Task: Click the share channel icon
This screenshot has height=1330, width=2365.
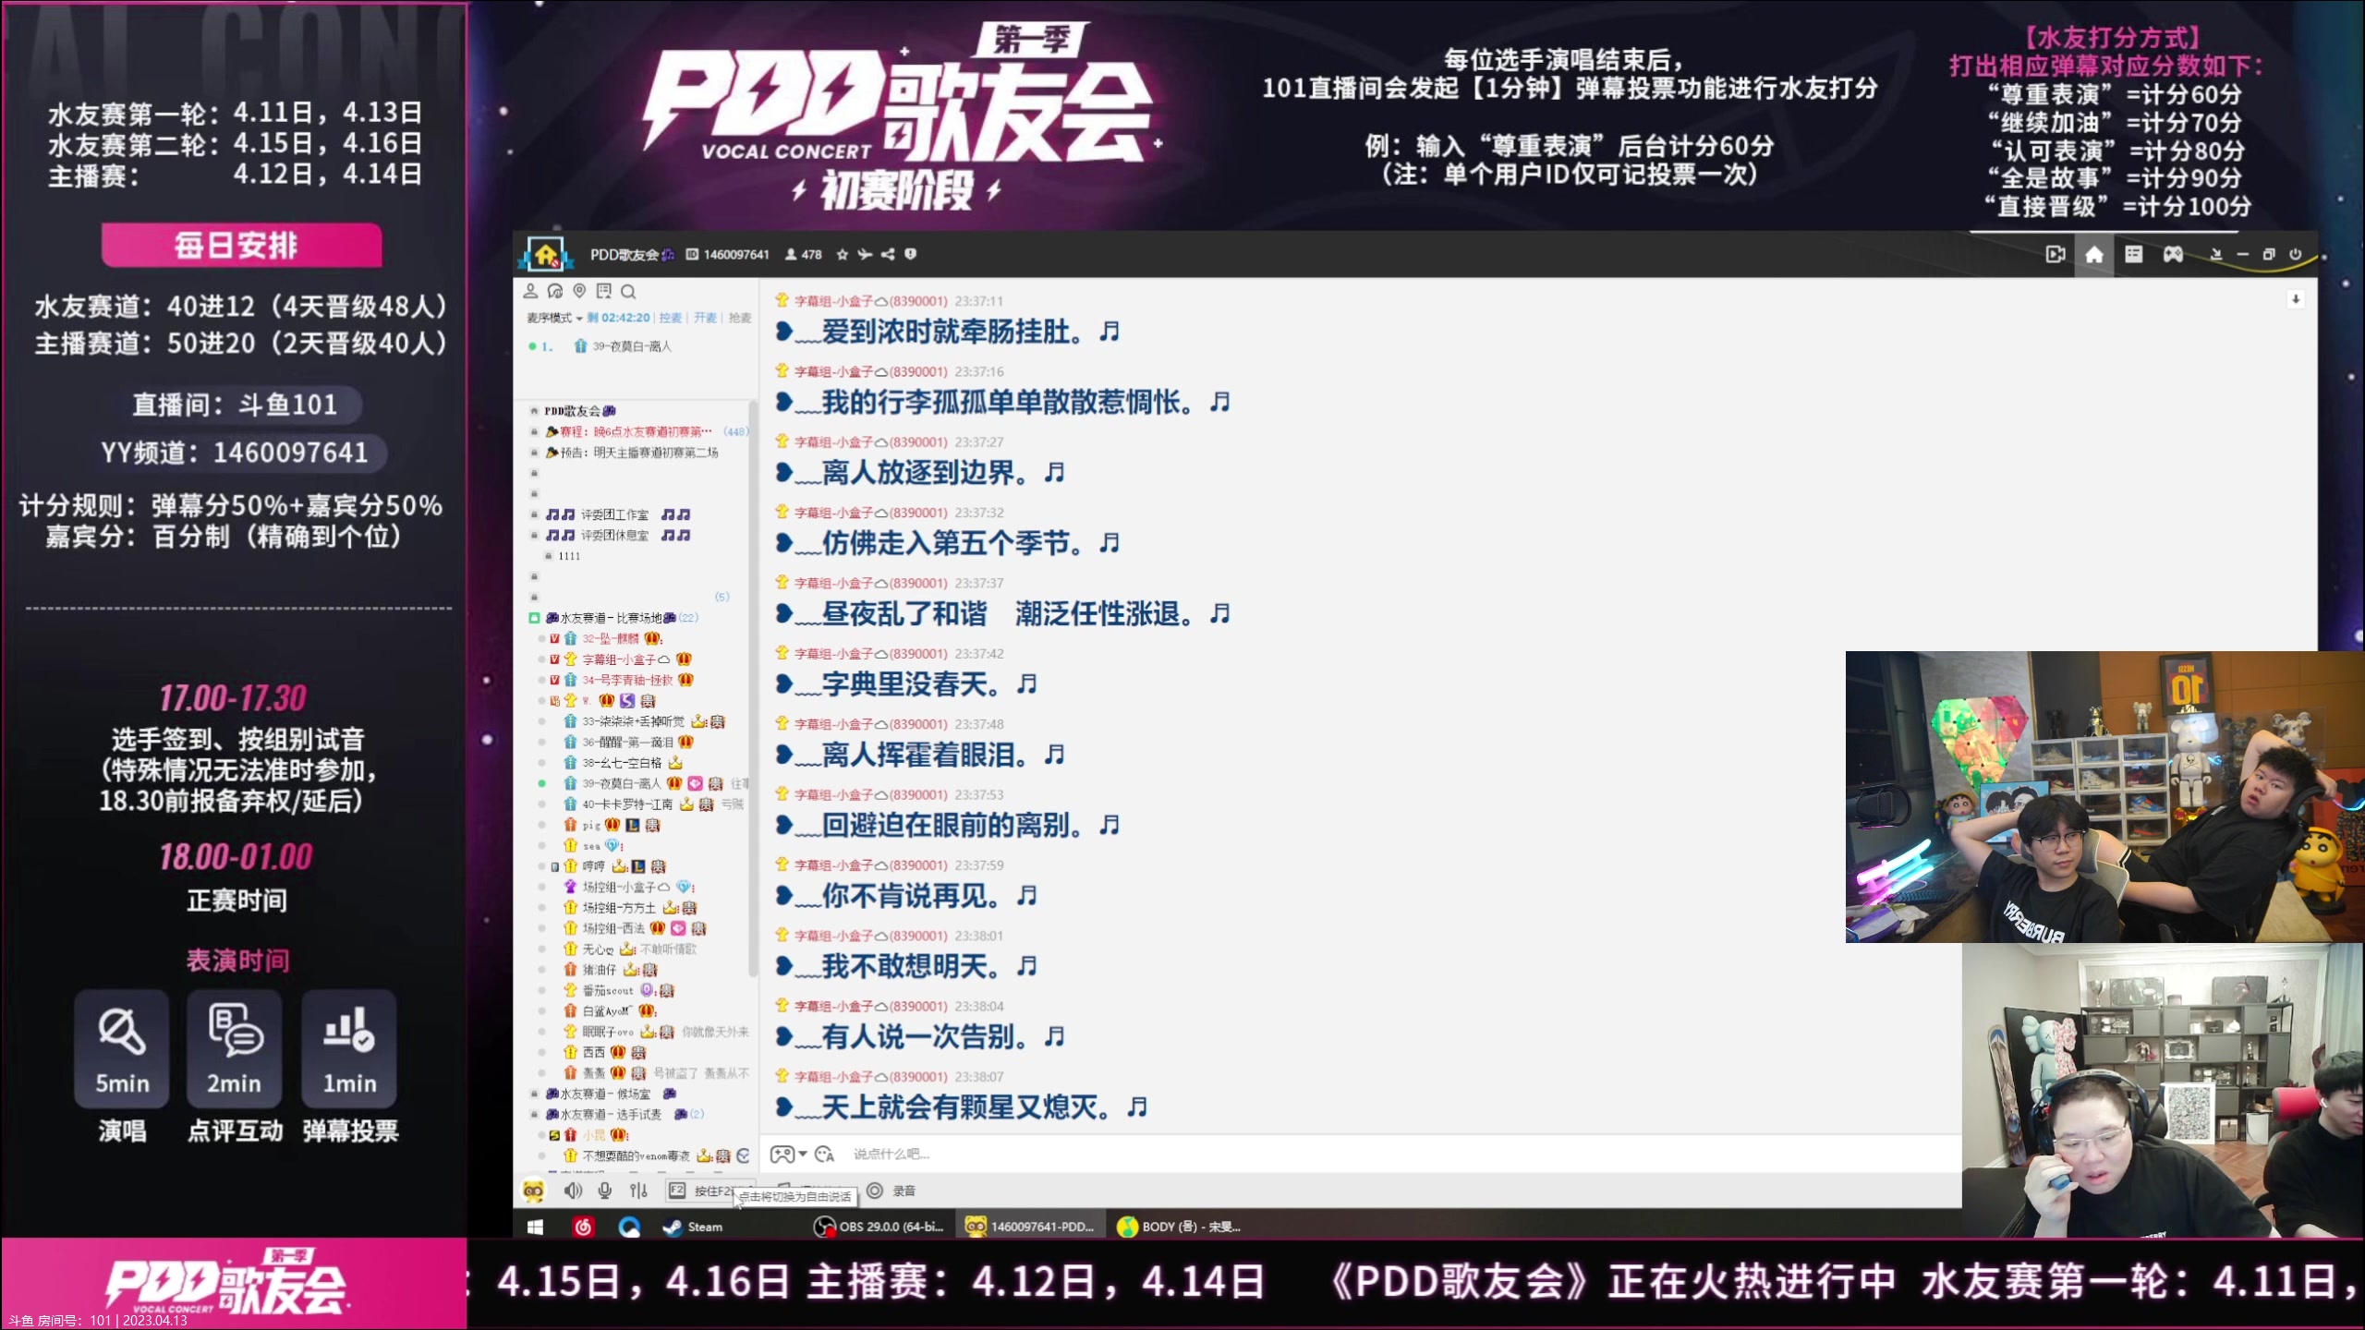Action: pyautogui.click(x=888, y=255)
